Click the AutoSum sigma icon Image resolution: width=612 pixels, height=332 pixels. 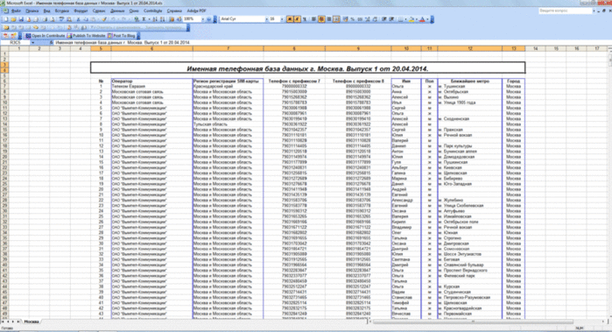(144, 19)
